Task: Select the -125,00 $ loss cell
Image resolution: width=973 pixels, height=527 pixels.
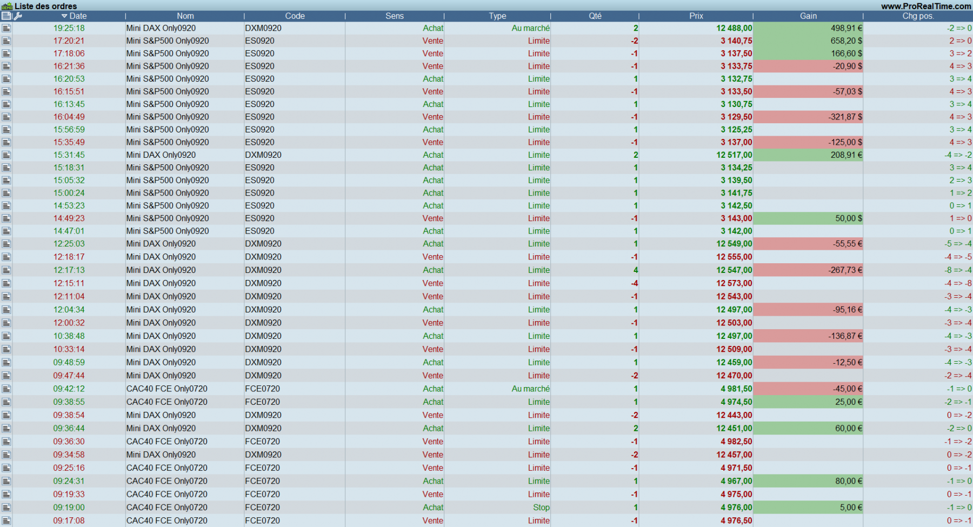Action: (808, 142)
